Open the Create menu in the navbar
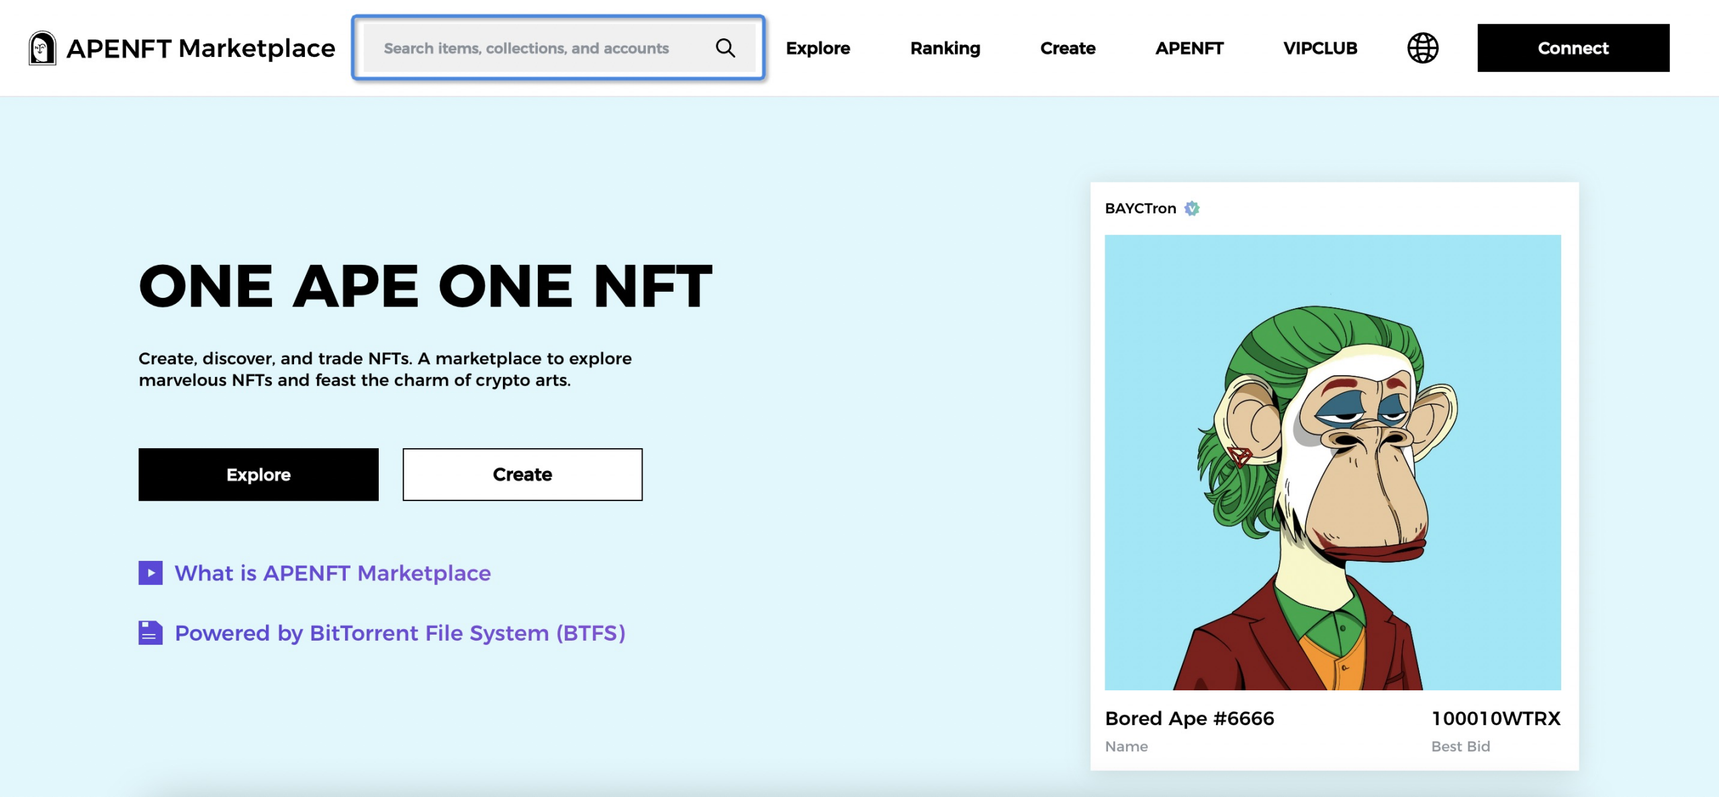Image resolution: width=1719 pixels, height=797 pixels. (1068, 48)
